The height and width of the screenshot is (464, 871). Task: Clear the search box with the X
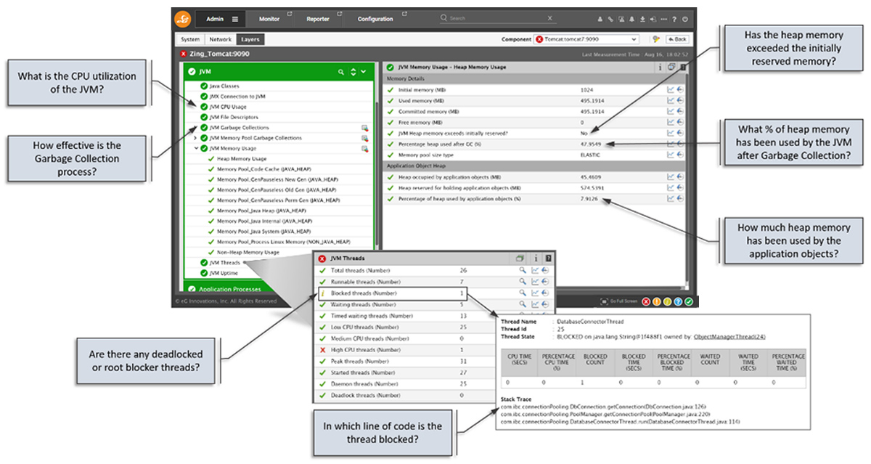point(549,18)
